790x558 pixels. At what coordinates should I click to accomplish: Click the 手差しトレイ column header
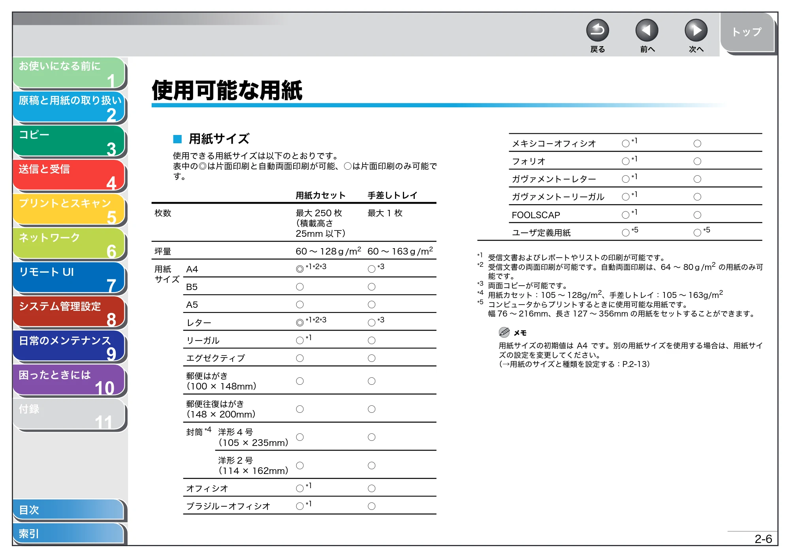(392, 195)
